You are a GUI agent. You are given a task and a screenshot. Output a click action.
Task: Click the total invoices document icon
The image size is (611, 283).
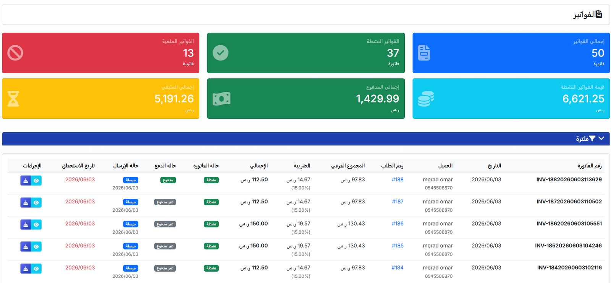click(x=424, y=53)
